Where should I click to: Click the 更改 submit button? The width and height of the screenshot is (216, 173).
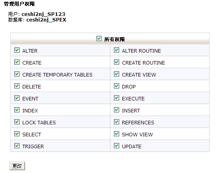[17, 166]
